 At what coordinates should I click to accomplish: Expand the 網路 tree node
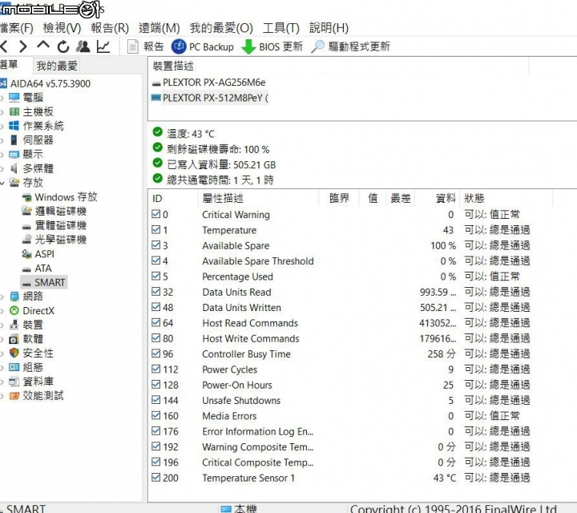[x=2, y=297]
